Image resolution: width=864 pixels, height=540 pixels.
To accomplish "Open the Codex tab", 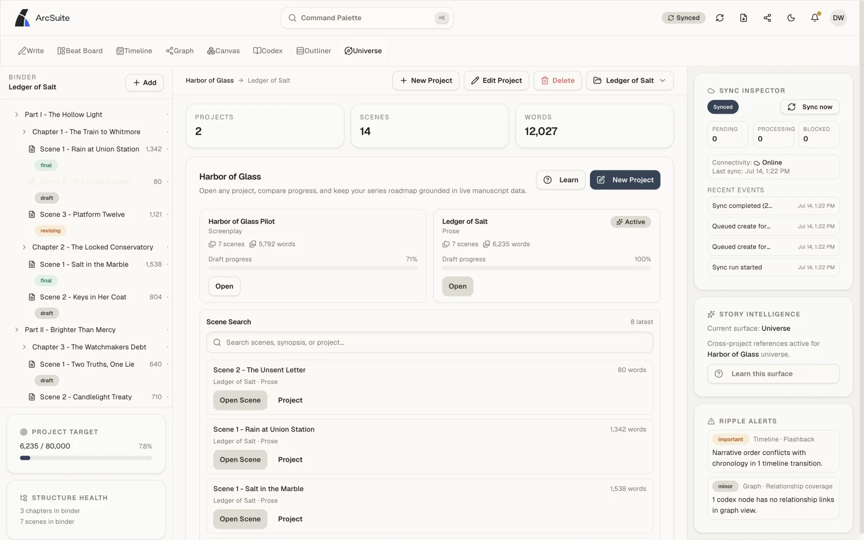I will point(268,51).
